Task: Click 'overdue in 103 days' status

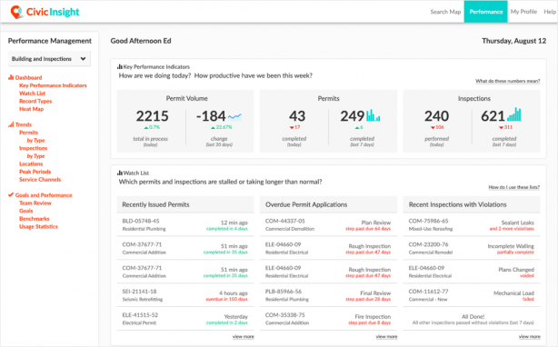Action: [226, 299]
